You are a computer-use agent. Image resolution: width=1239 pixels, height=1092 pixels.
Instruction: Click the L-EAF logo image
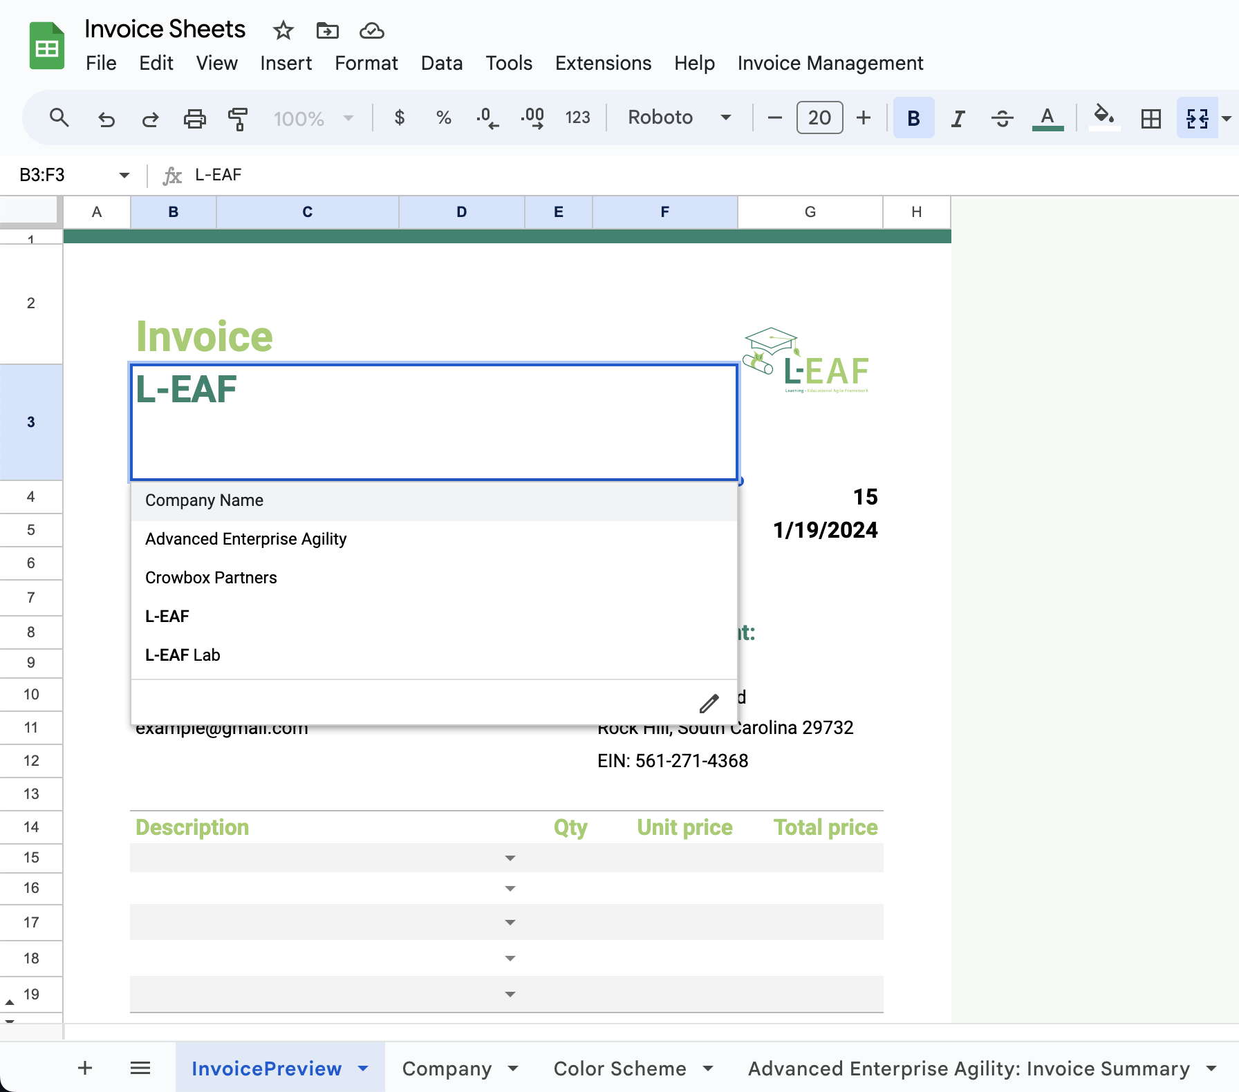pyautogui.click(x=805, y=360)
